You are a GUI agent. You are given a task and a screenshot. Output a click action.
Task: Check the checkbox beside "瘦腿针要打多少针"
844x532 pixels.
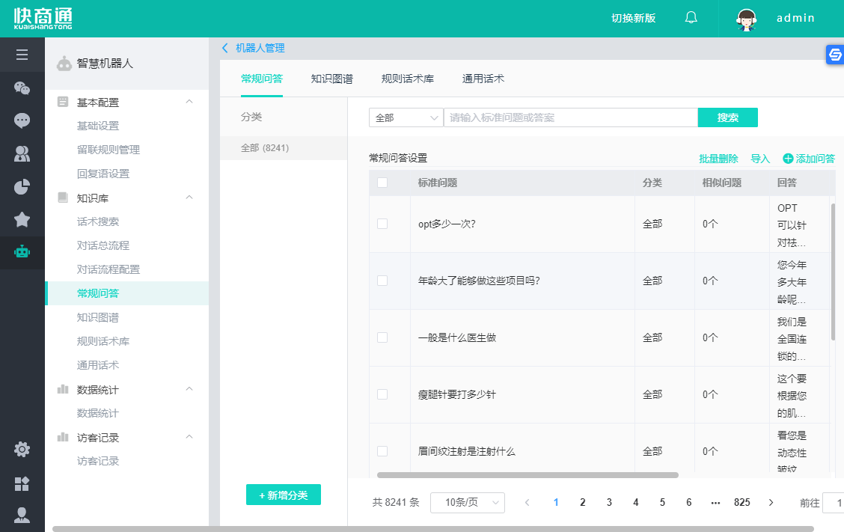(x=382, y=394)
